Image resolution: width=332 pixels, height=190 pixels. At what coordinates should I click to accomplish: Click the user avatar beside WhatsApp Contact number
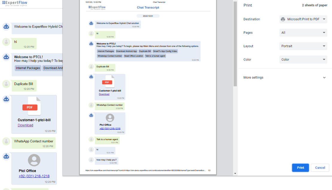tap(6, 141)
